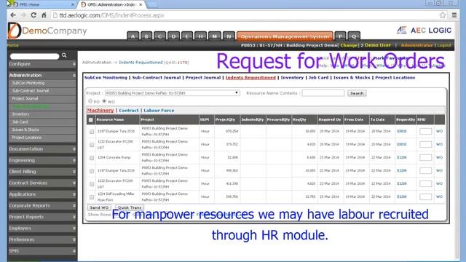Expand the Client Billing sidebar section

click(42, 172)
